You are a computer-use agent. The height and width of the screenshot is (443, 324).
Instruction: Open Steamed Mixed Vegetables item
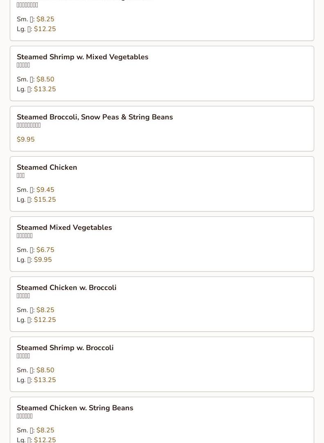pyautogui.click(x=64, y=227)
